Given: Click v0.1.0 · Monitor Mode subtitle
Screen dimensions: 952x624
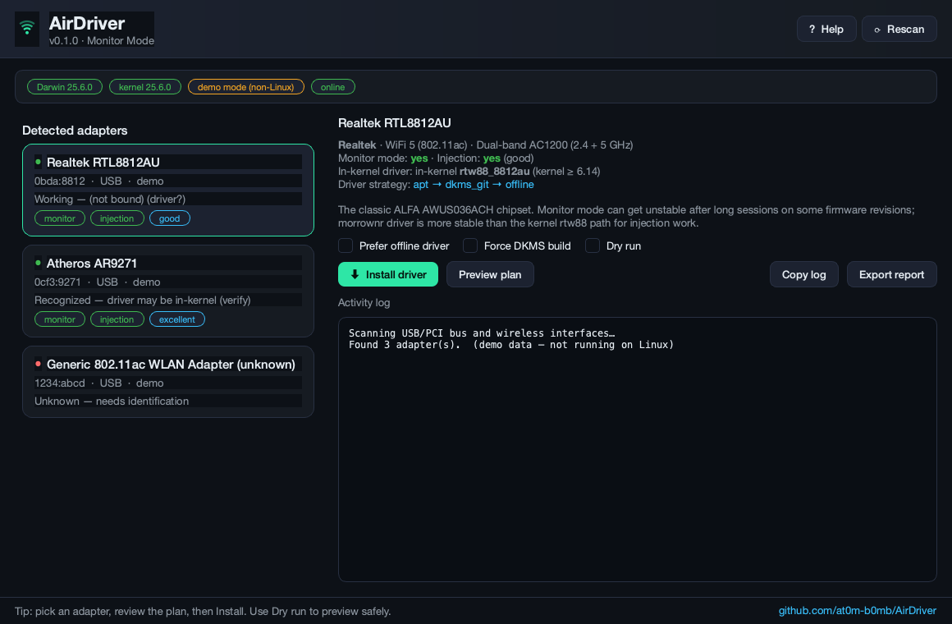Looking at the screenshot, I should (x=102, y=41).
